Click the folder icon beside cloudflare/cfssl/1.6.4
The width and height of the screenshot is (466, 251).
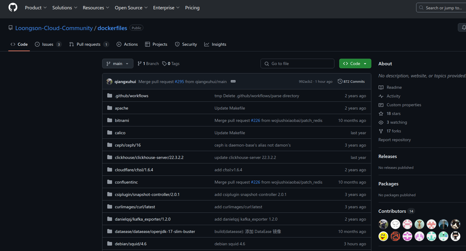[x=110, y=170]
